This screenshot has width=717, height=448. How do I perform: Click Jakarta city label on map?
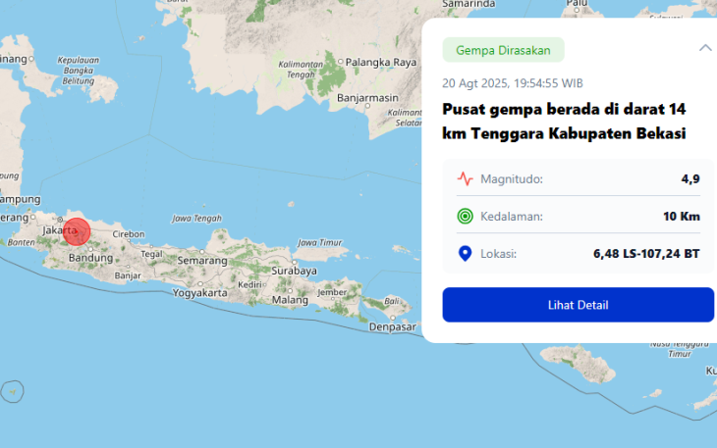(x=59, y=230)
